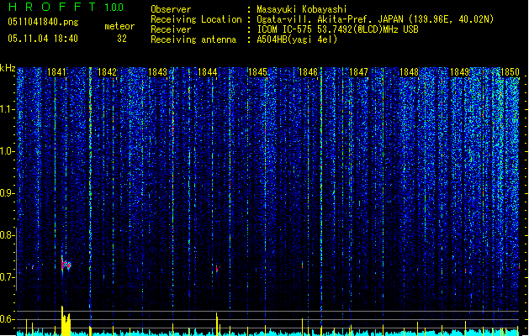This screenshot has width=529, height=336.
Task: Click the "meteor" label
Action: pyautogui.click(x=119, y=26)
